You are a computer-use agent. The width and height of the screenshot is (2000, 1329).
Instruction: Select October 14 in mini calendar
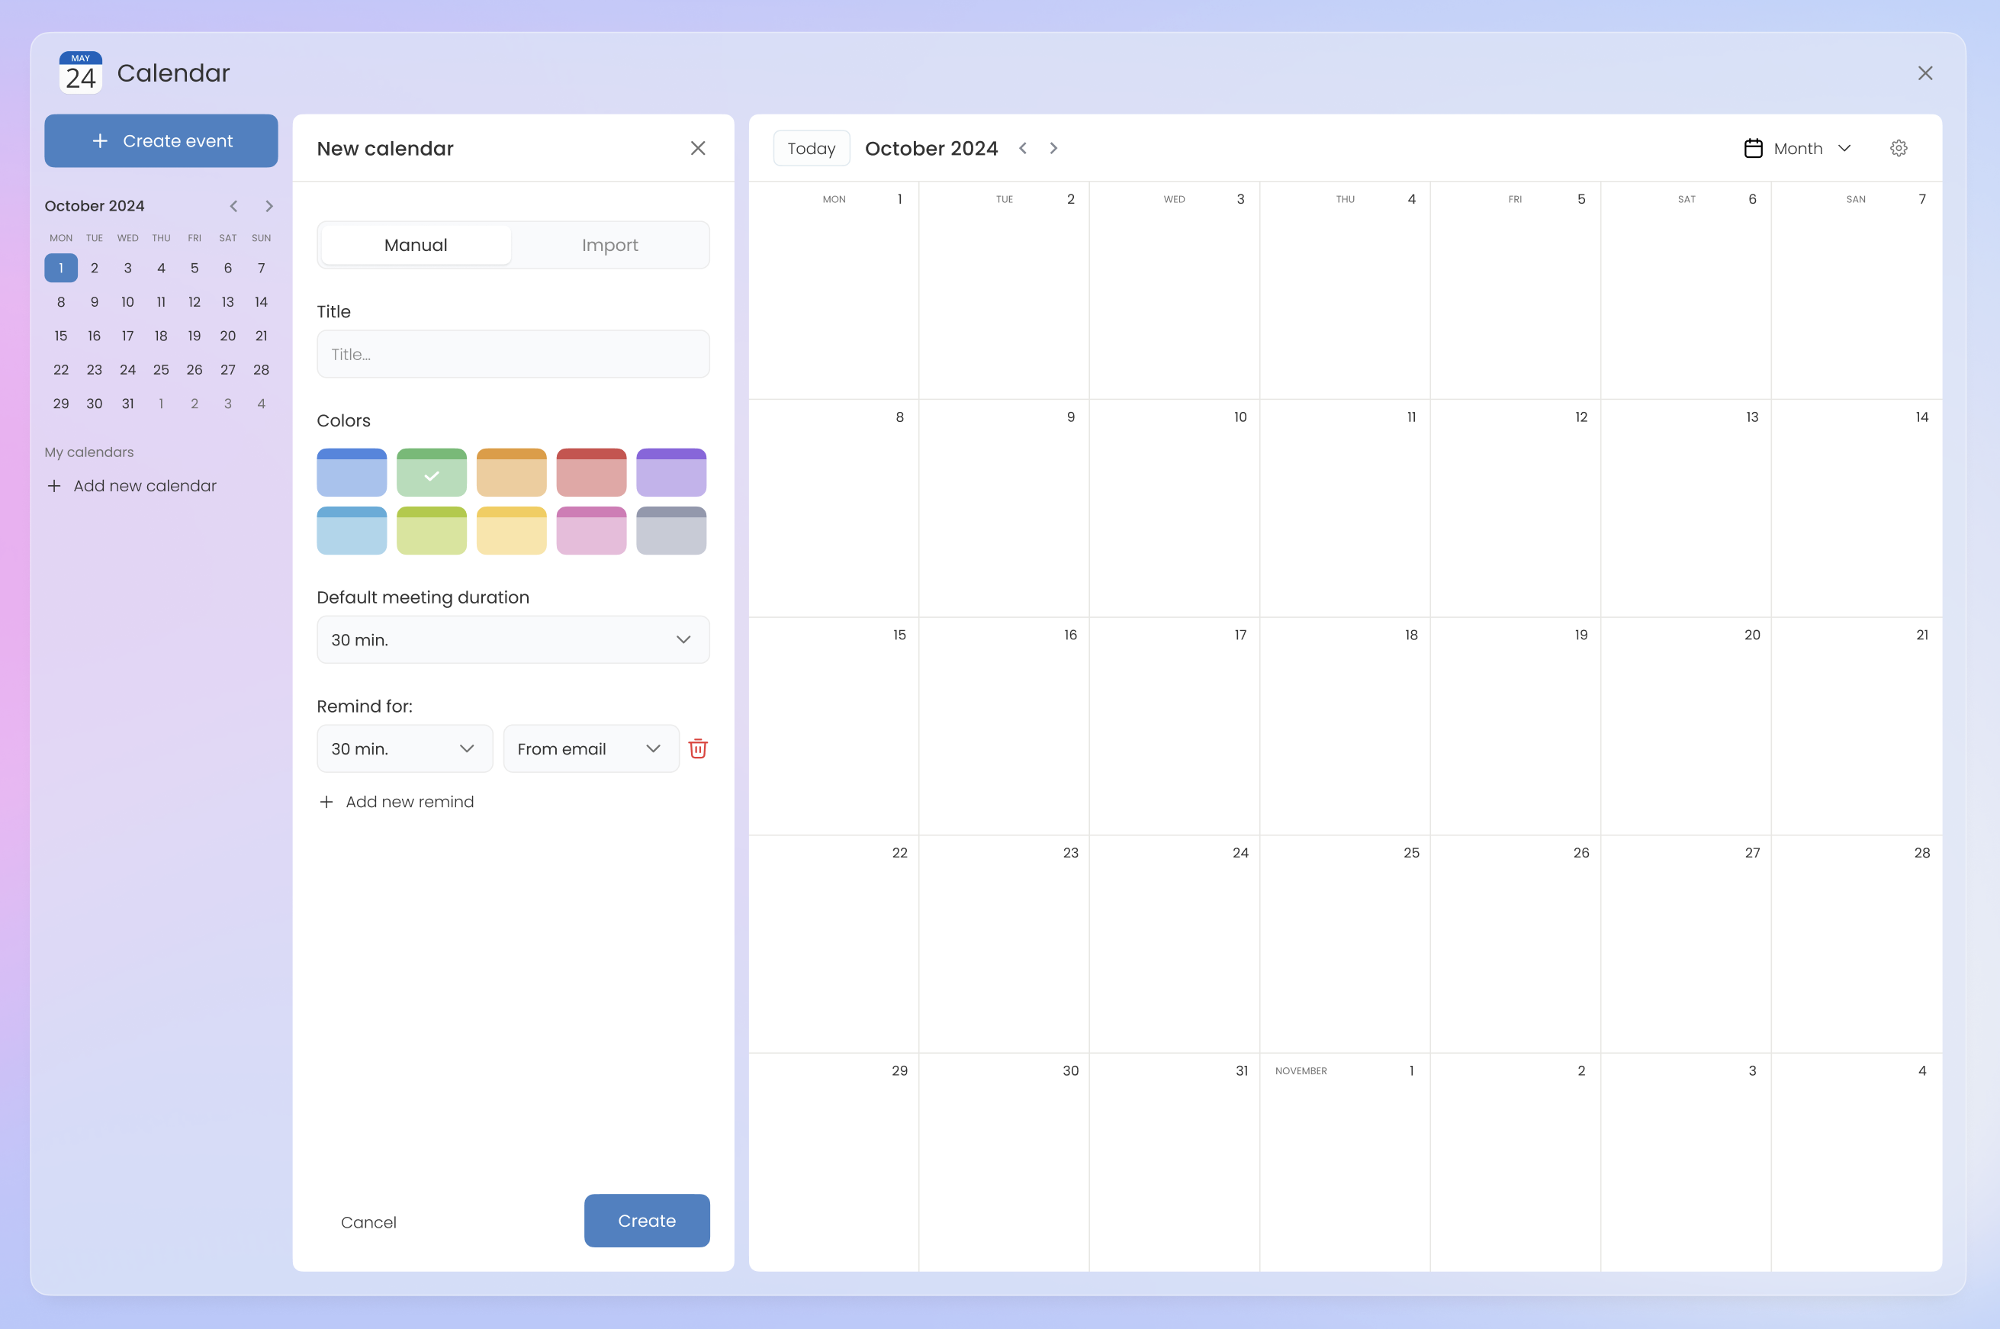click(261, 302)
